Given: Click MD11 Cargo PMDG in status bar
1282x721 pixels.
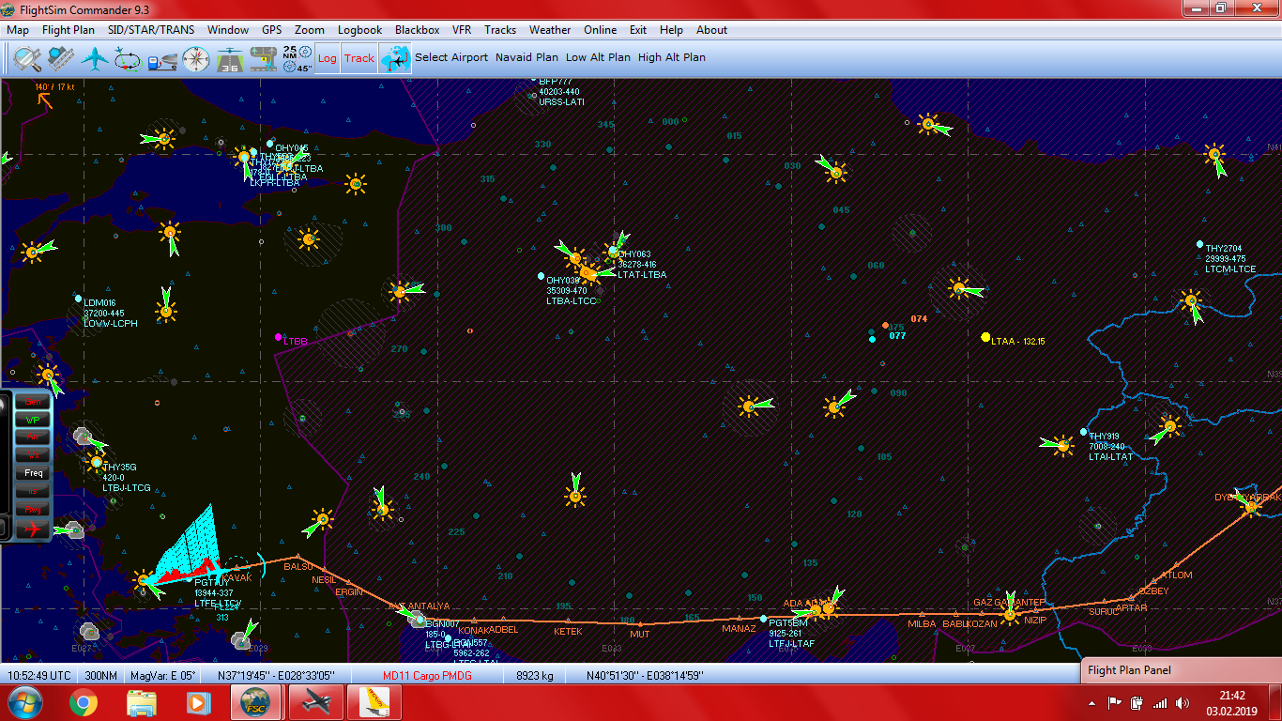Looking at the screenshot, I should tap(427, 676).
